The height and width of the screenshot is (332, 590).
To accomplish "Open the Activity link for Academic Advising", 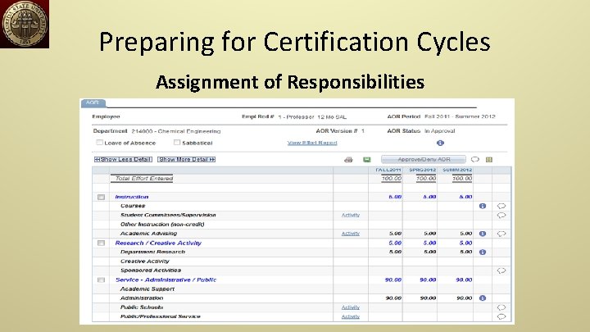I will [351, 234].
